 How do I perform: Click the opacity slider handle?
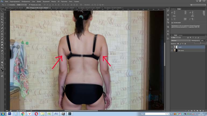201,42
